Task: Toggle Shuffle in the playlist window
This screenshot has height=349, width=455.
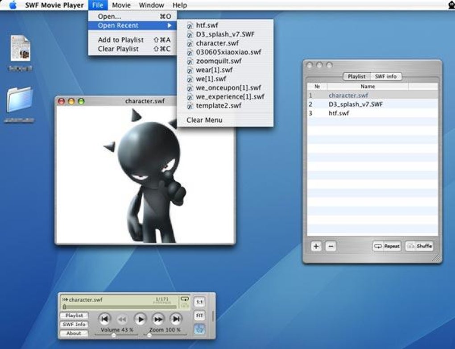Action: point(419,246)
